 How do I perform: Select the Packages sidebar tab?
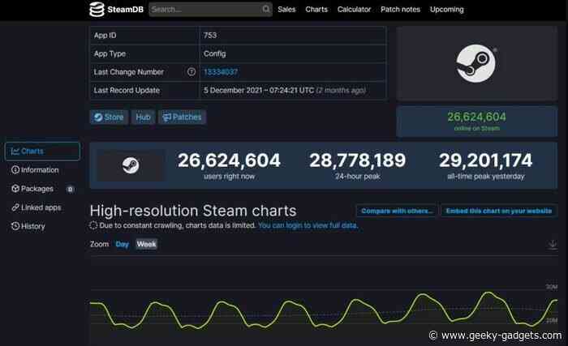tap(42, 189)
